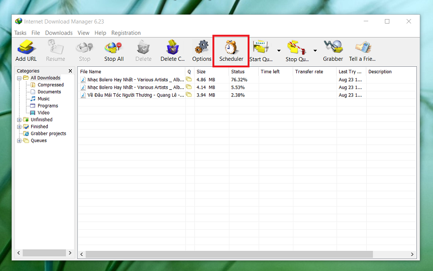Select the Queues category
Image resolution: width=433 pixels, height=271 pixels.
click(x=39, y=141)
